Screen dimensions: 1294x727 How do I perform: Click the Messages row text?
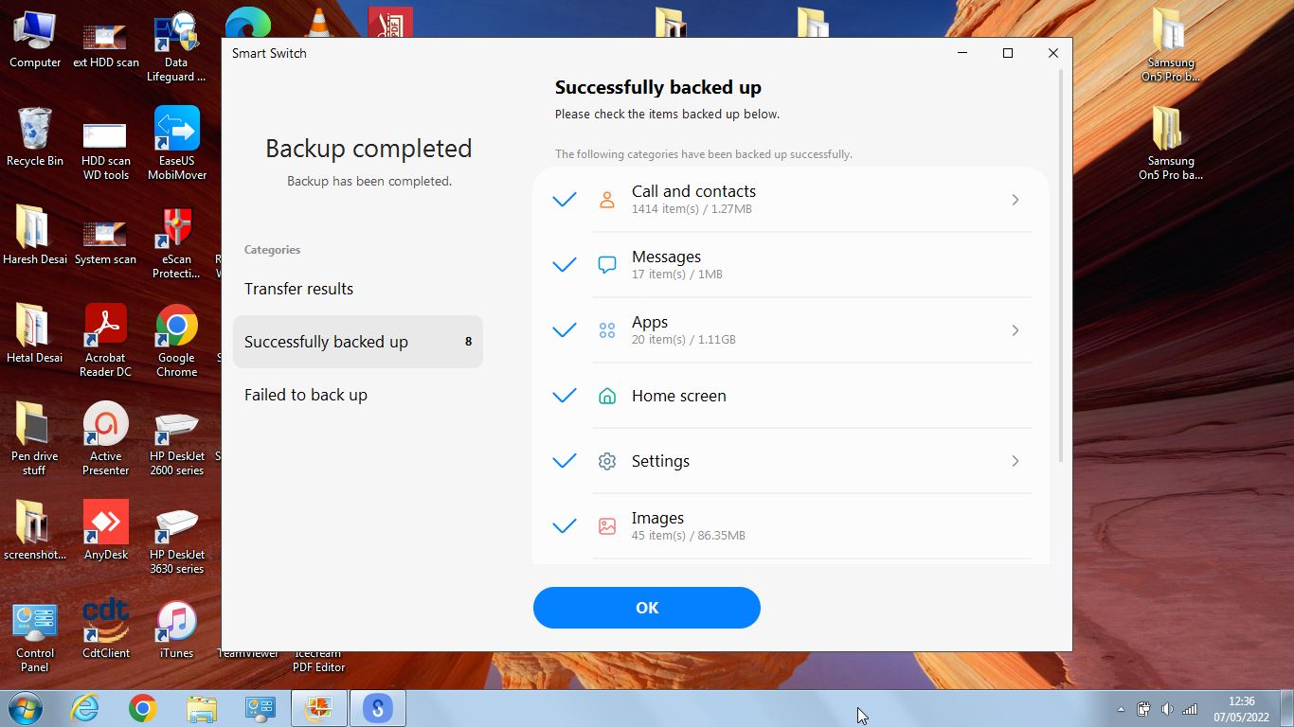[x=666, y=257]
